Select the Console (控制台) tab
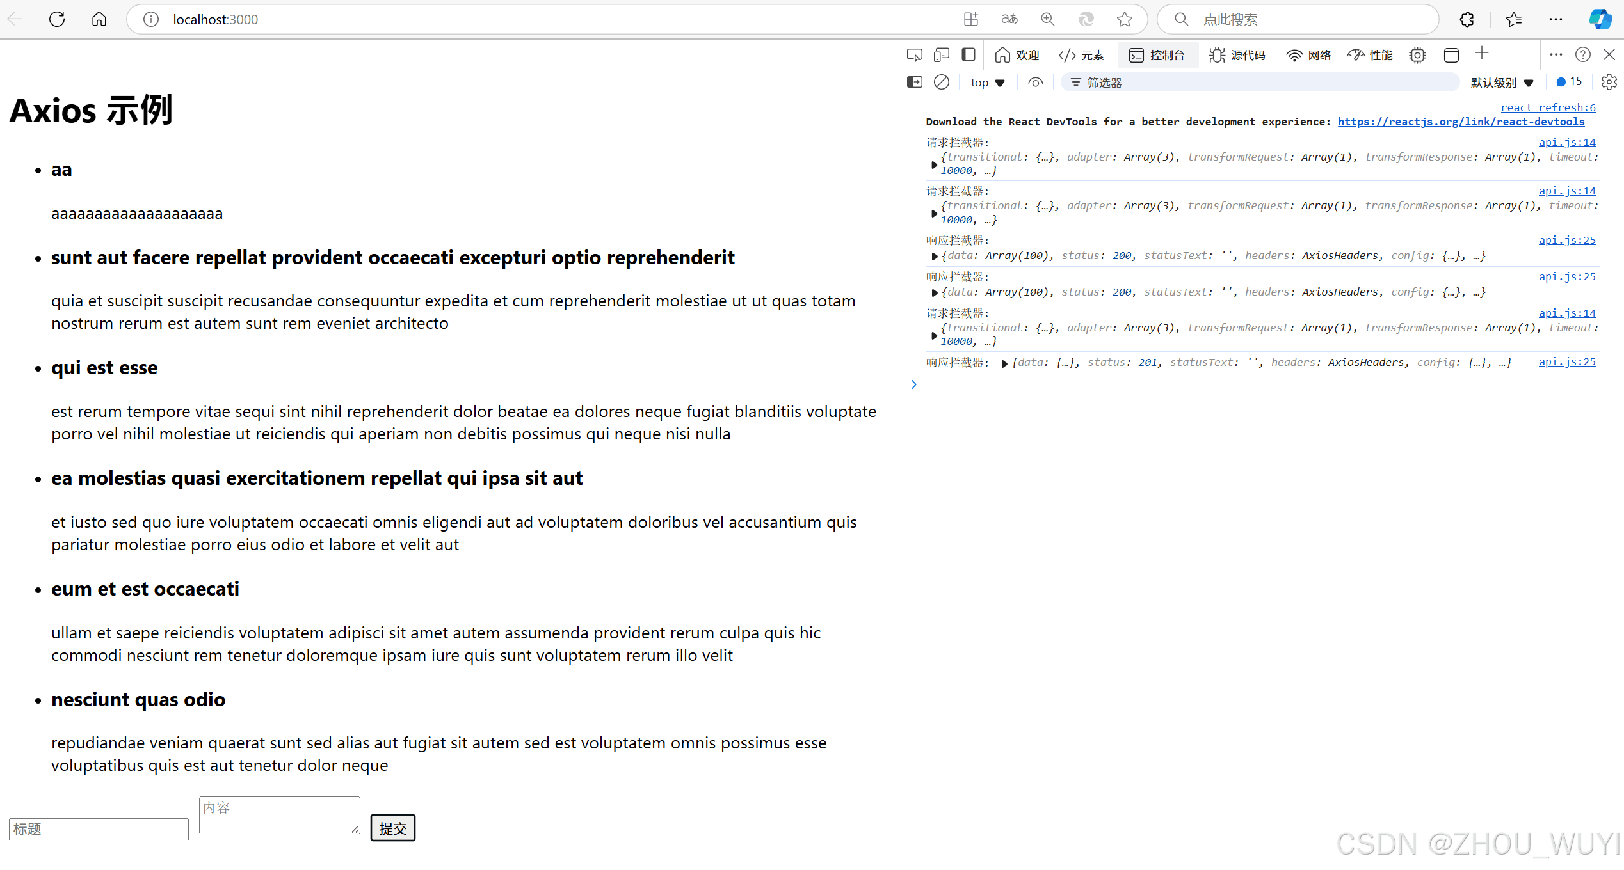This screenshot has width=1624, height=870. [x=1157, y=55]
